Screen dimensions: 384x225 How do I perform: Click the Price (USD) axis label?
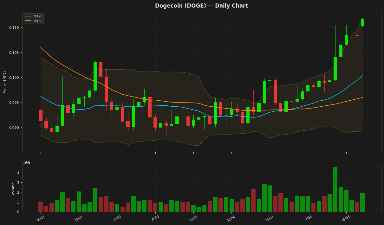(5, 82)
